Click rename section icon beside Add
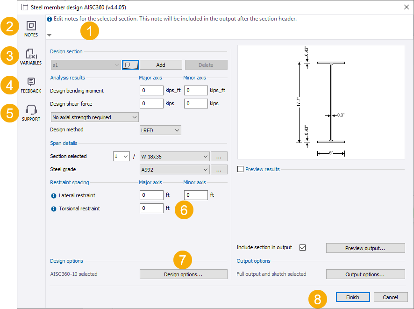This screenshot has width=414, height=309. 130,65
